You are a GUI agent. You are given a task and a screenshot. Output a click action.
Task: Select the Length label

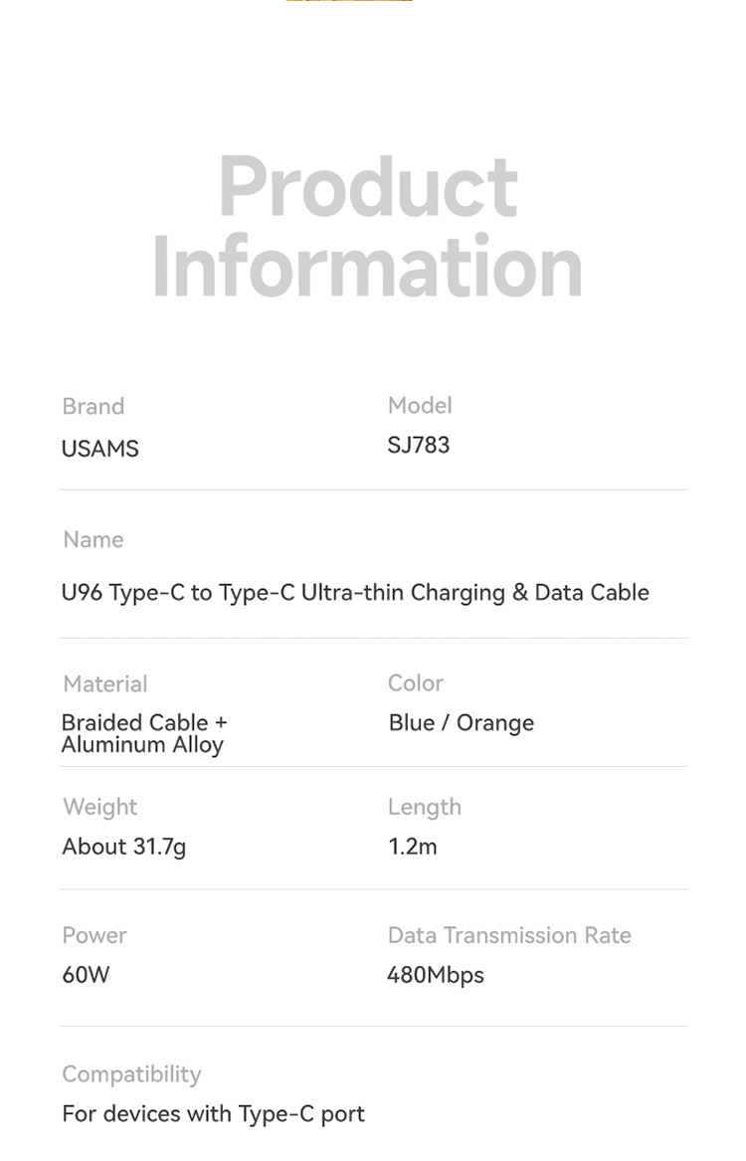pyautogui.click(x=425, y=807)
